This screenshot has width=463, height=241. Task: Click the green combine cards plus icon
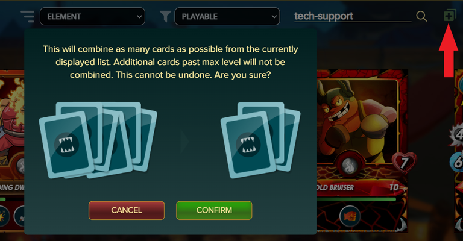[450, 15]
